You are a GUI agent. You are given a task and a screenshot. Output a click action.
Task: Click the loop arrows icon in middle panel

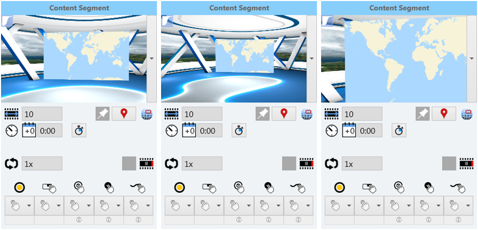coord(172,164)
